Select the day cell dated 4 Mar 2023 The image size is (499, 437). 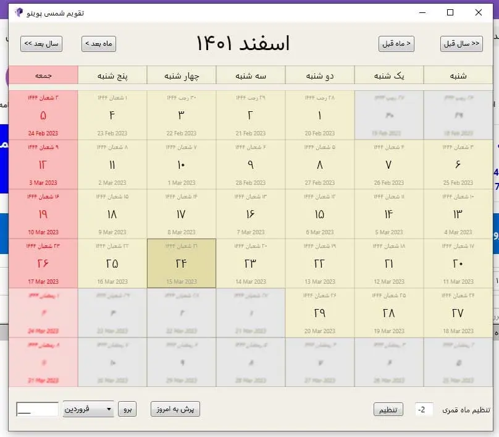click(458, 214)
